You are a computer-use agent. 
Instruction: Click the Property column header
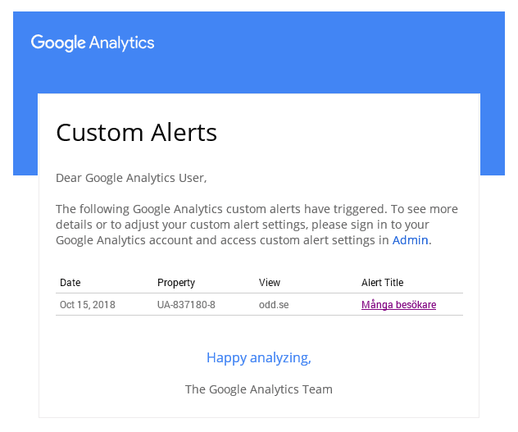176,283
